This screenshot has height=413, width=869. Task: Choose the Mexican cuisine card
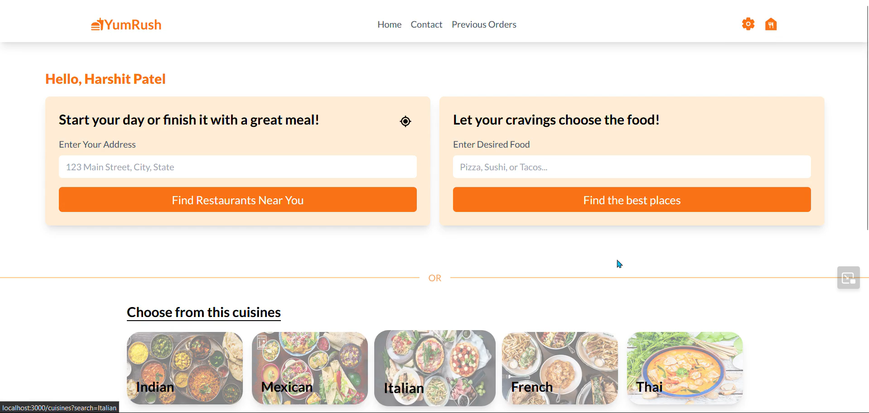pos(310,368)
